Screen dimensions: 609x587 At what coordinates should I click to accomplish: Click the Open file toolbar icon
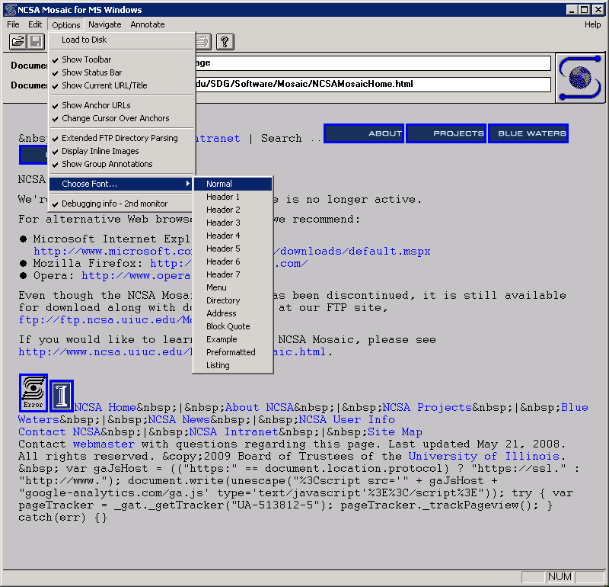[x=18, y=42]
